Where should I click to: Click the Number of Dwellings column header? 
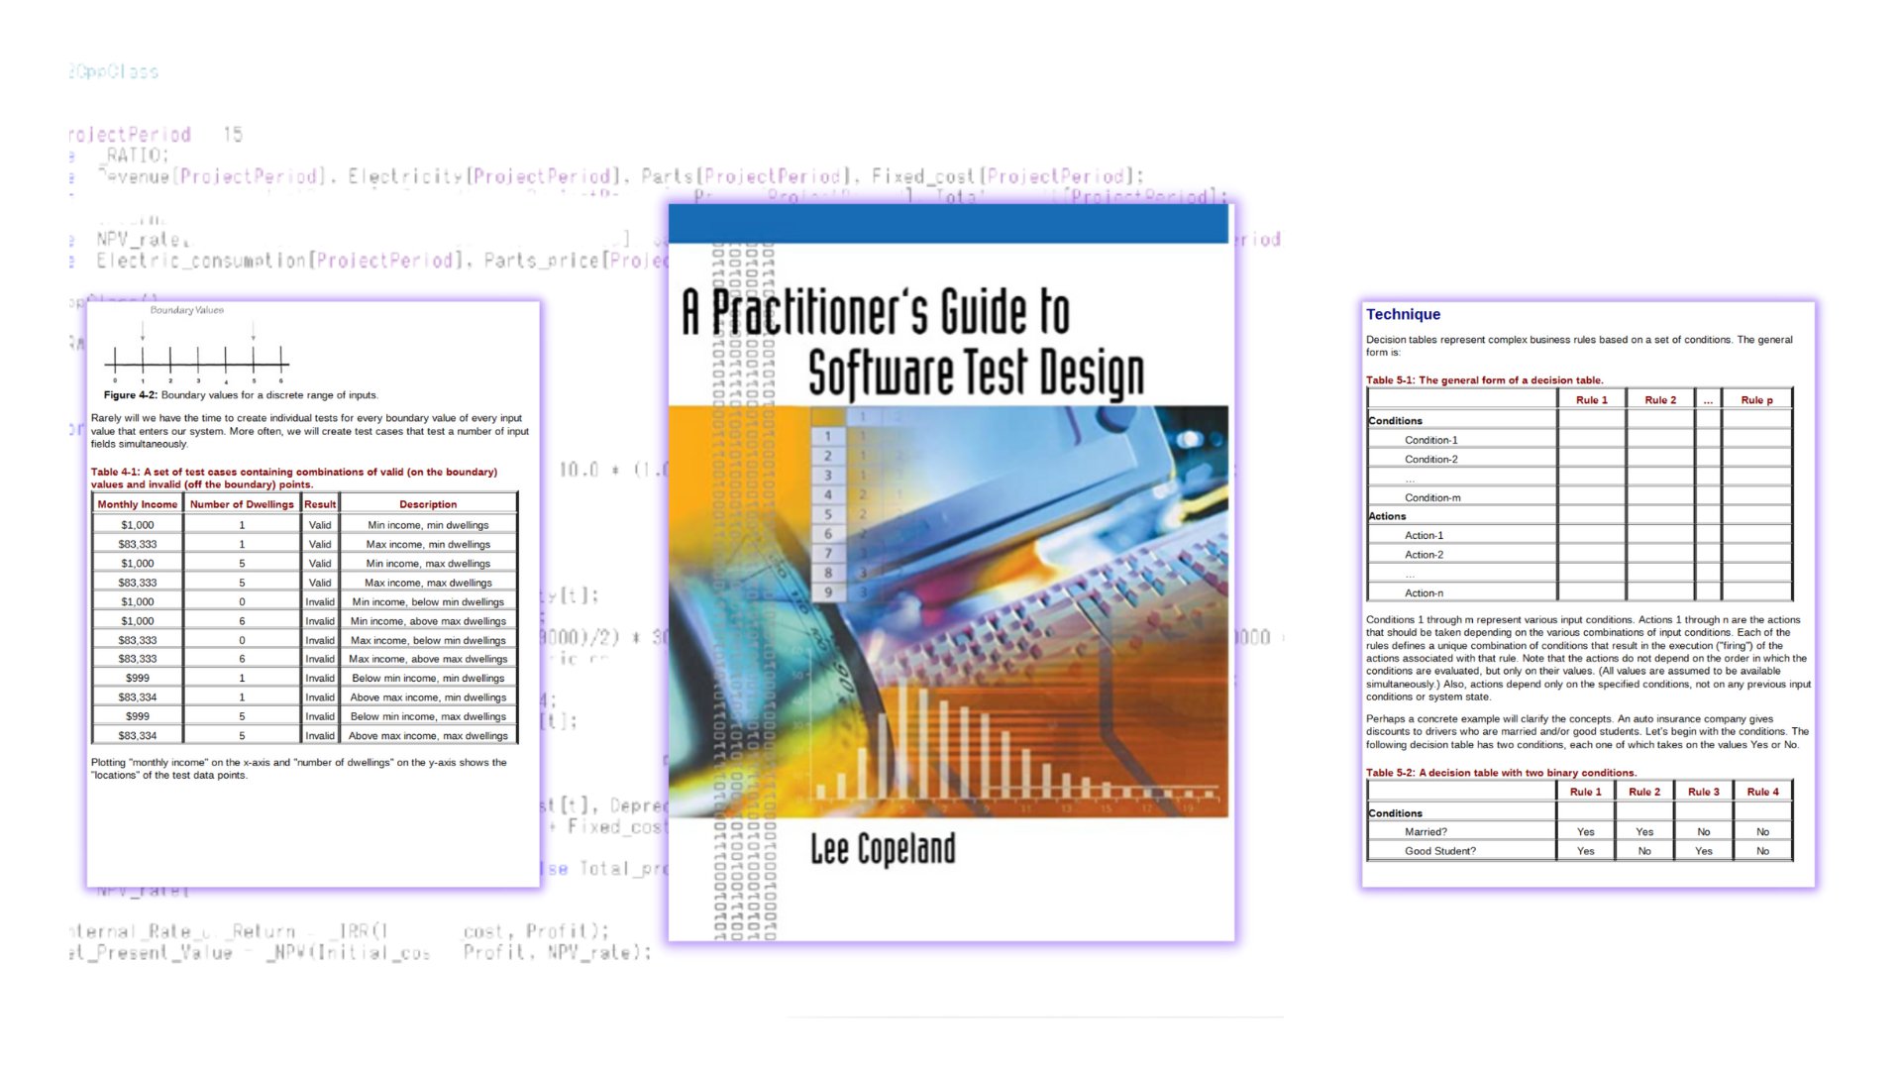coord(242,504)
